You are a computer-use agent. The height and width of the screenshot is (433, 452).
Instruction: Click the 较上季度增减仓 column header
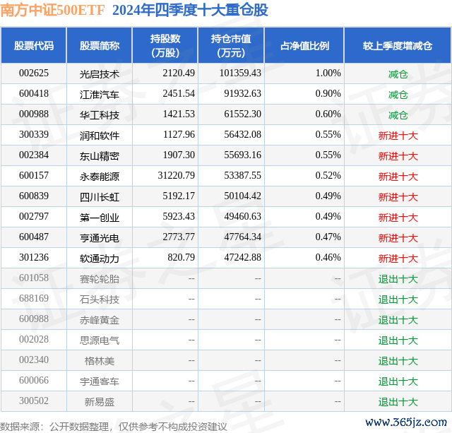click(x=398, y=45)
